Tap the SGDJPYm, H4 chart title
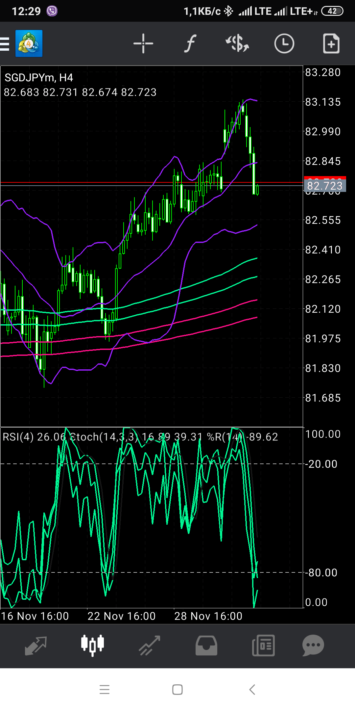This screenshot has height=711, width=355. point(39,78)
